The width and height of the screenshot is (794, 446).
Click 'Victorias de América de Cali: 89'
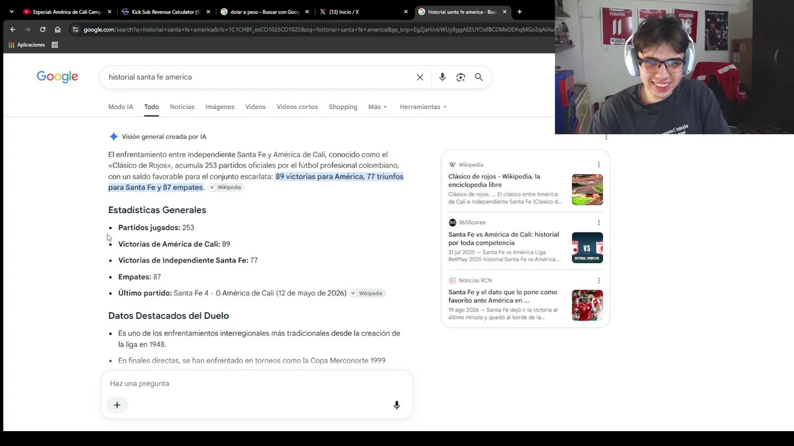coord(174,244)
